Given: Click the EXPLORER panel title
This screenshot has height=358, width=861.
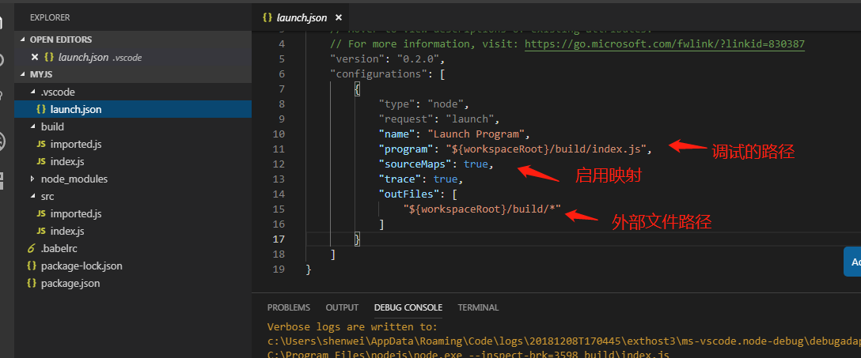Looking at the screenshot, I should pyautogui.click(x=50, y=17).
